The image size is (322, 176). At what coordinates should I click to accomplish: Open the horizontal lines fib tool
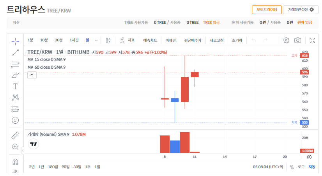tap(15, 64)
